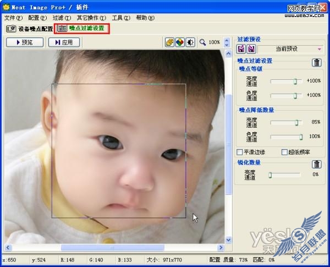This screenshot has height=267, width=330.
Task: Adjust 噪点等级 色度通道 slider handle
Action: pyautogui.click(x=295, y=96)
